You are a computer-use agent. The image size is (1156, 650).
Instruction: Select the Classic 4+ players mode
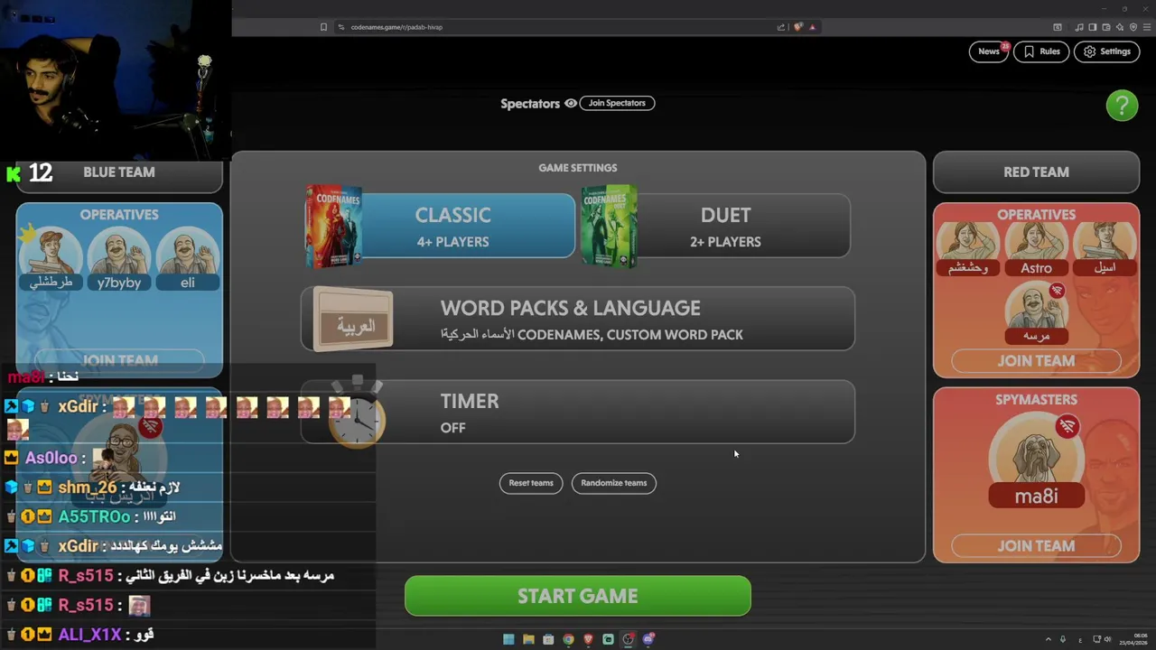tap(452, 227)
